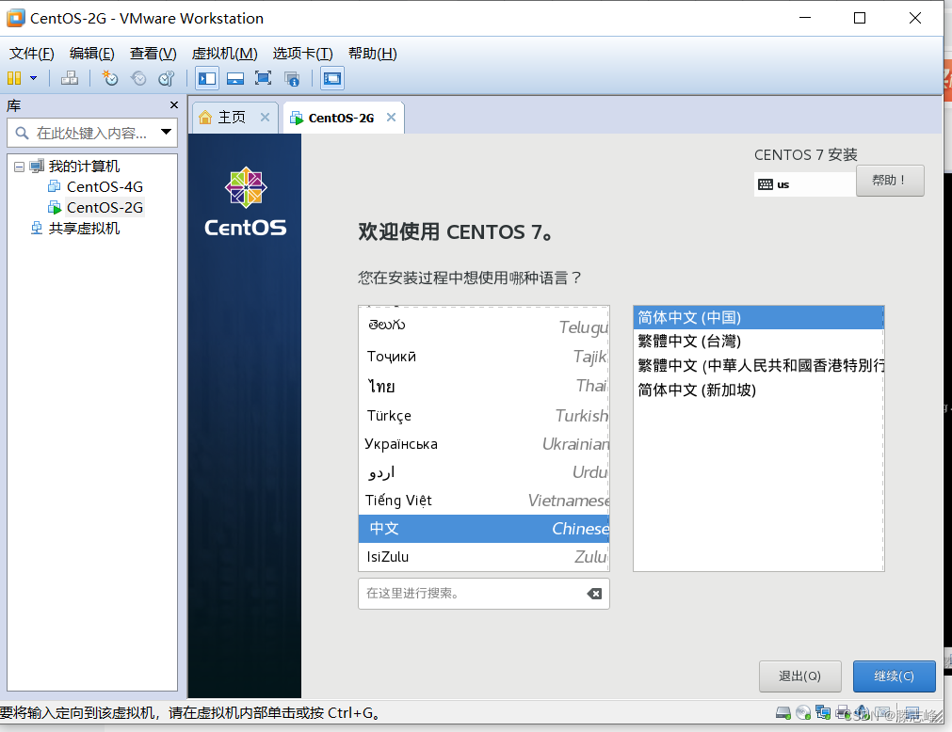952x732 pixels.
Task: Minimize the VMware Workstation window
Action: click(805, 18)
